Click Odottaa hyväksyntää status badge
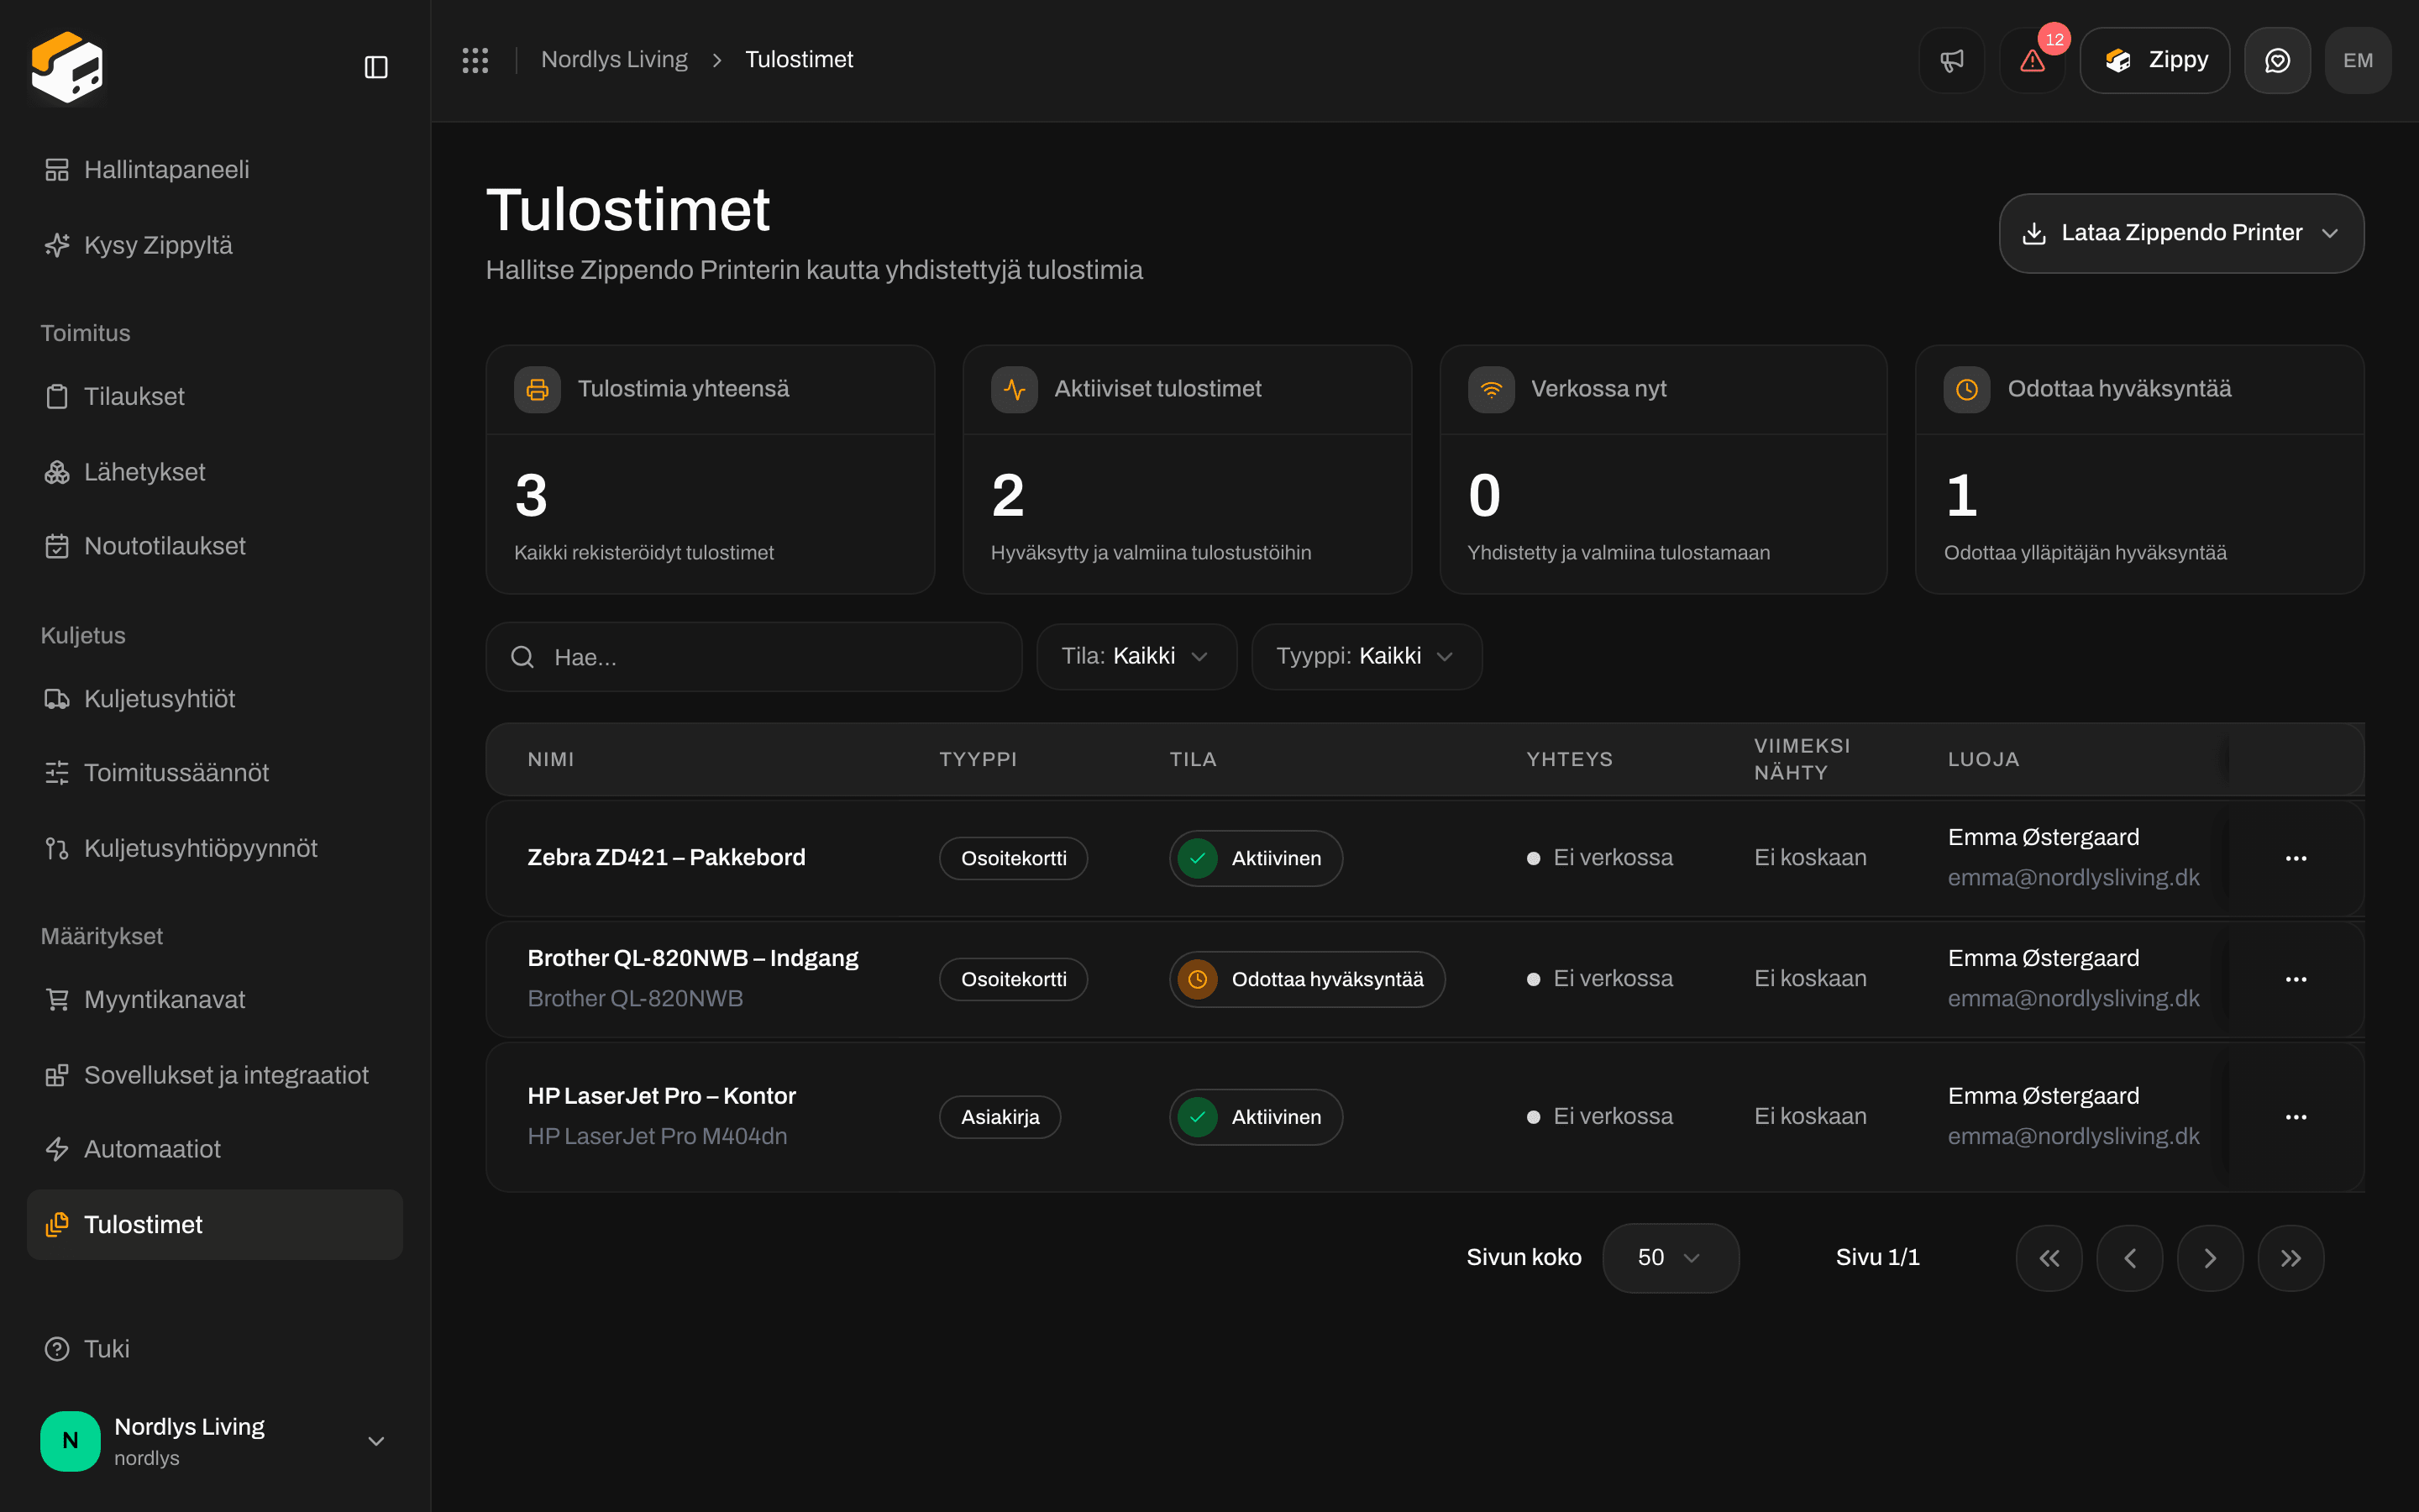2419x1512 pixels. click(1306, 979)
